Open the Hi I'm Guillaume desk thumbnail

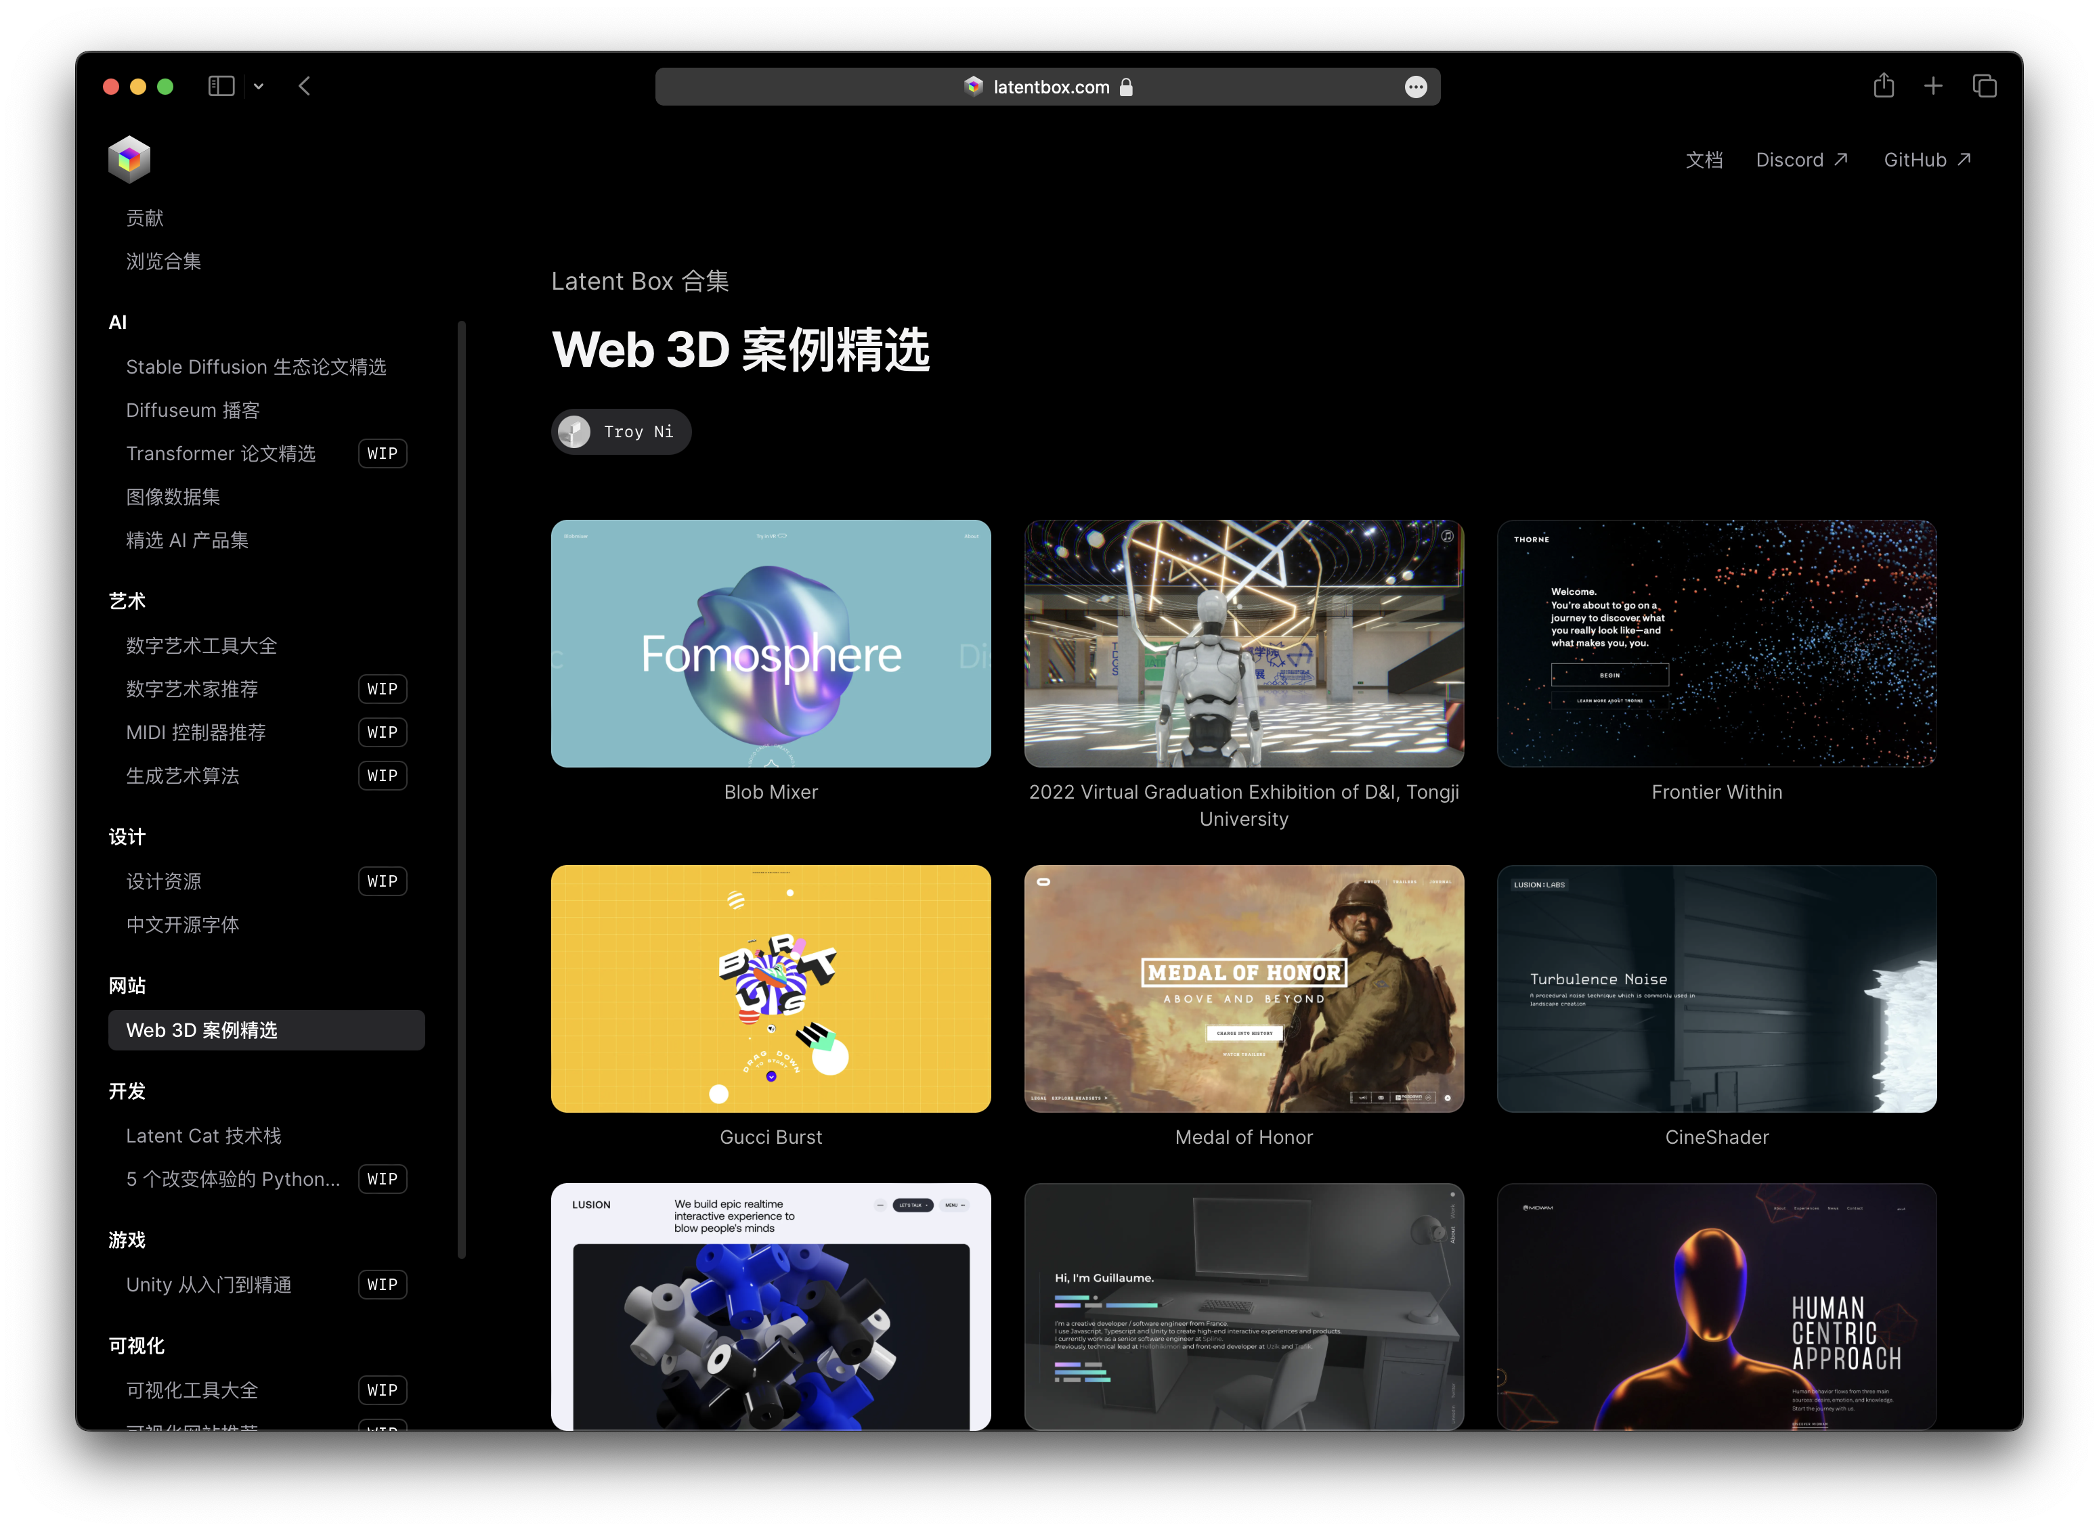click(1243, 1307)
